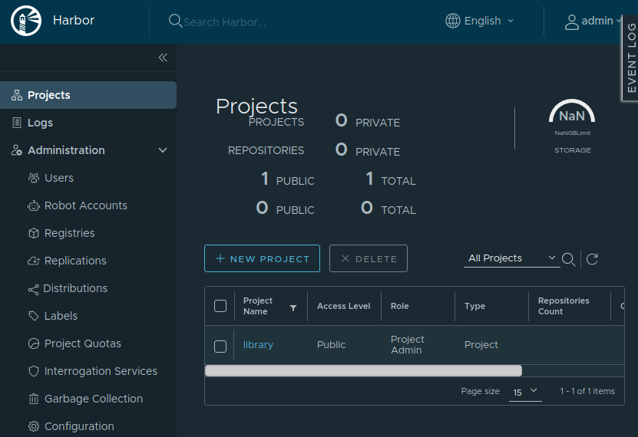The width and height of the screenshot is (638, 437).
Task: Click the Labels tag icon
Action: pyautogui.click(x=34, y=316)
